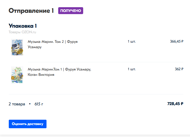This screenshot has width=190, height=137.
Task: Open the Музыка Марии Том 2 cover thumbnail
Action: pos(17,47)
